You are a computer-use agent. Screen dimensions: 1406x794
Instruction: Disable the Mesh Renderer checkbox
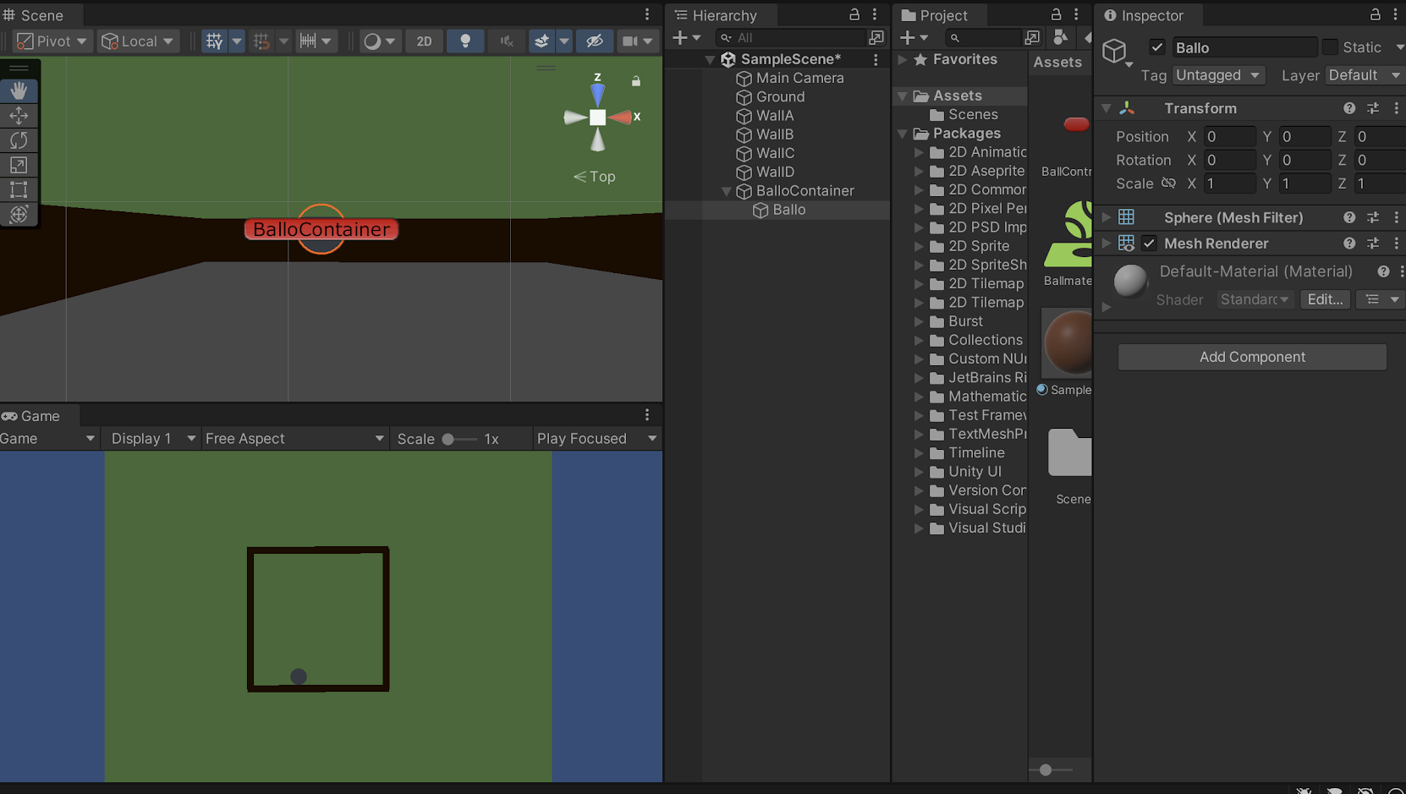tap(1149, 244)
